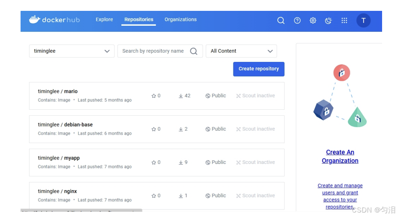Image resolution: width=397 pixels, height=217 pixels.
Task: Focus the Search by repository name field
Action: [160, 51]
